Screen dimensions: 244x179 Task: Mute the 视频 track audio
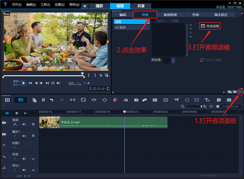(24, 124)
